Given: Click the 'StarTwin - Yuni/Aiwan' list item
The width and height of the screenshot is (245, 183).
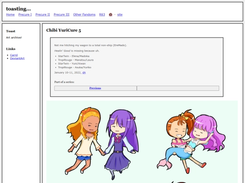Looking at the screenshot, I should point(72,64).
